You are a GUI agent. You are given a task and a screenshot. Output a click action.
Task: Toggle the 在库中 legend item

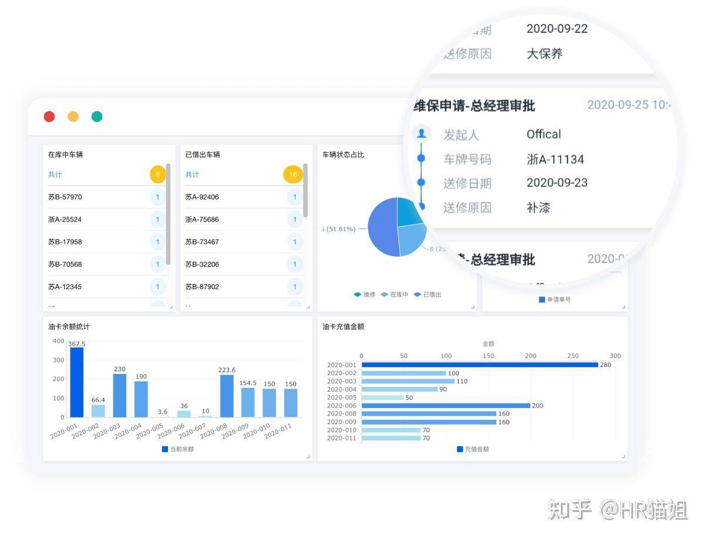pyautogui.click(x=395, y=295)
